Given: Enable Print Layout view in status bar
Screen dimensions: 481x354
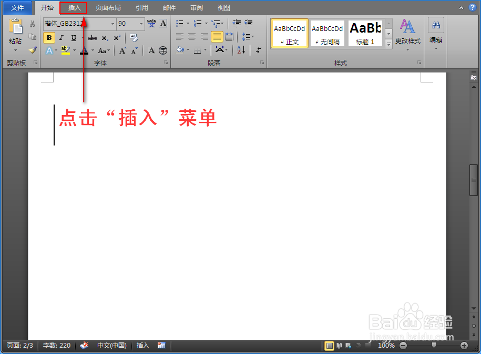Looking at the screenshot, I should (x=330, y=346).
